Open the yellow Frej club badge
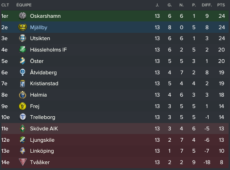This screenshot has height=170, width=230. pyautogui.click(x=22, y=106)
